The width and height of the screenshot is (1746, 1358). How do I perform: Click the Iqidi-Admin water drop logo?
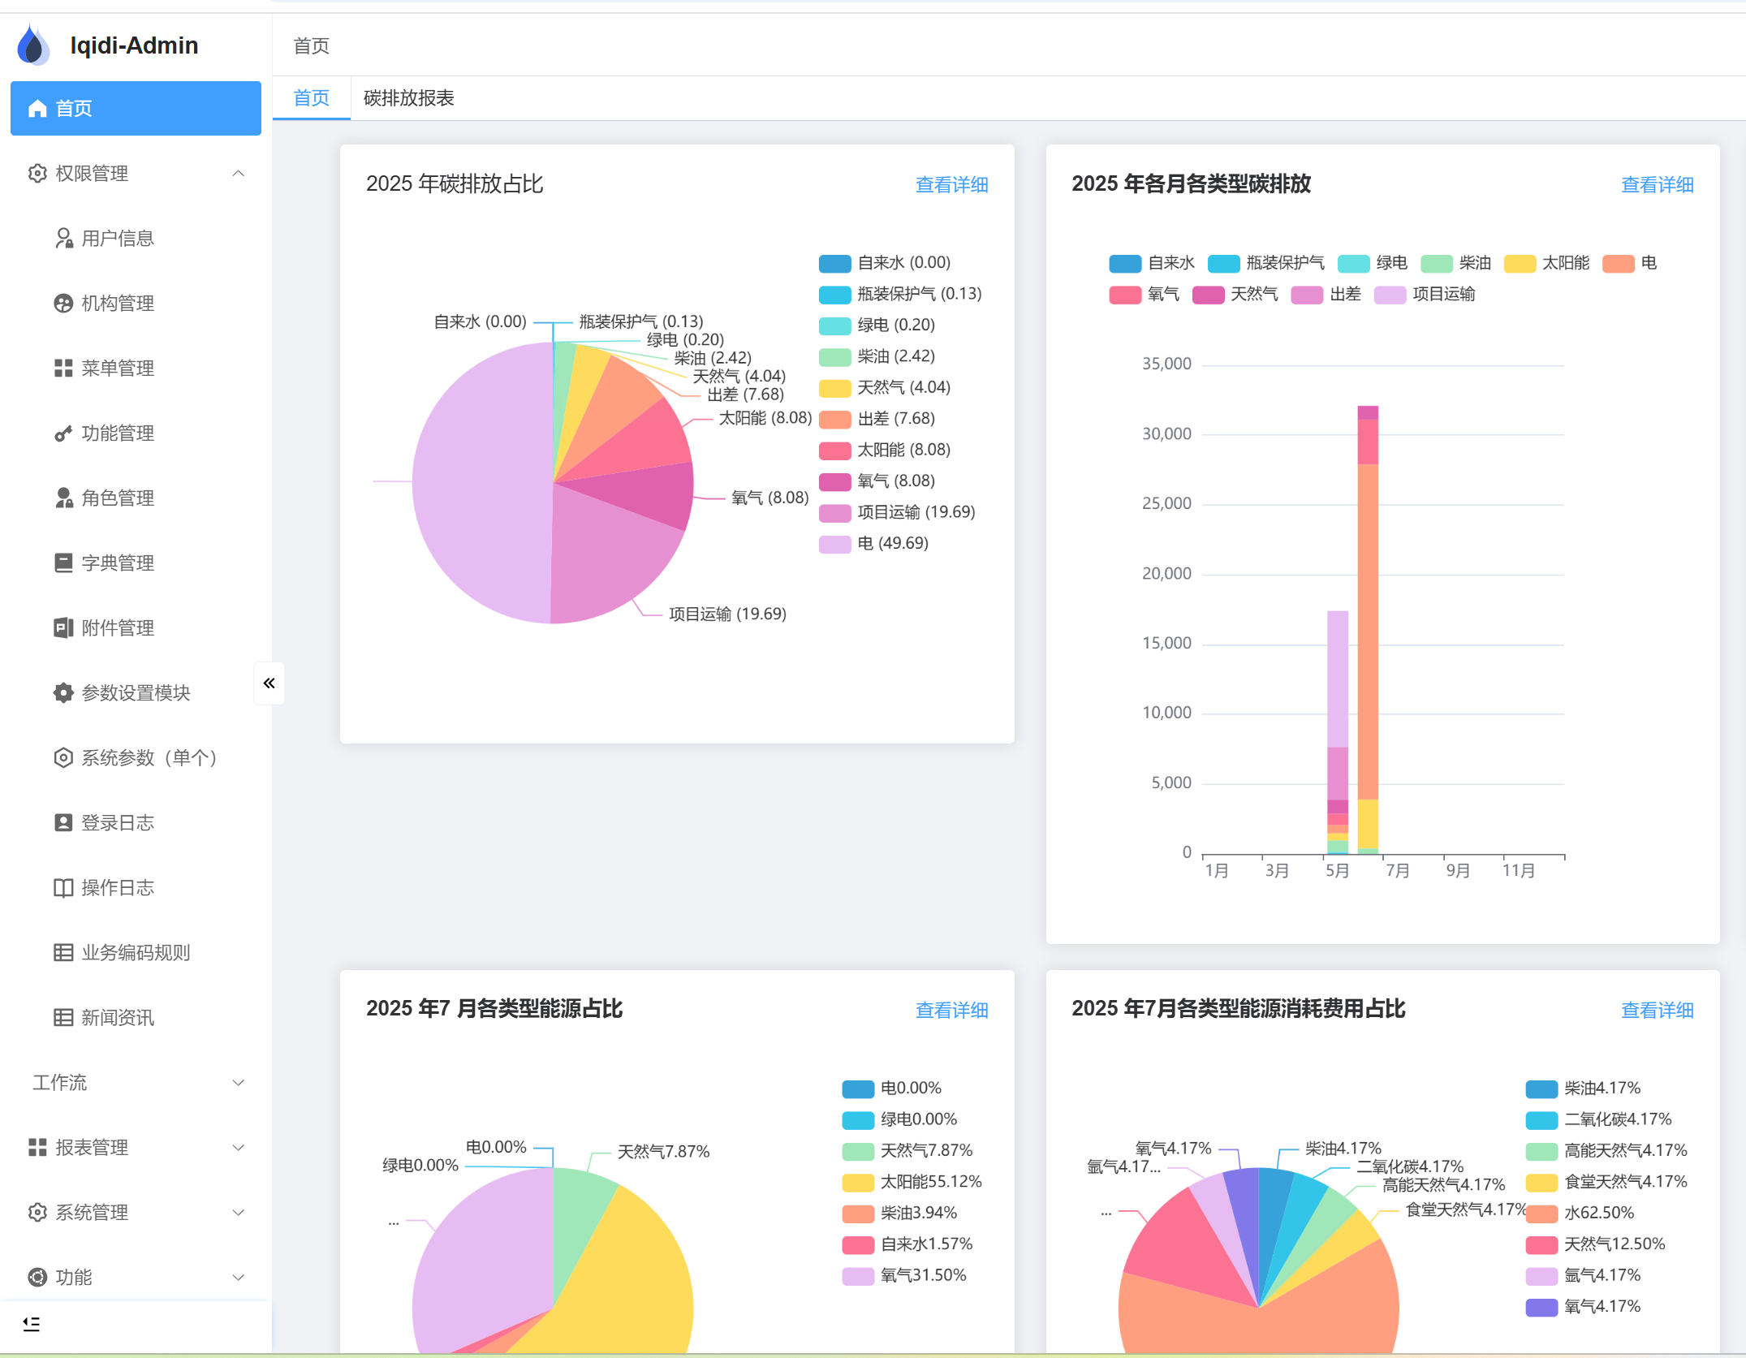tap(33, 45)
